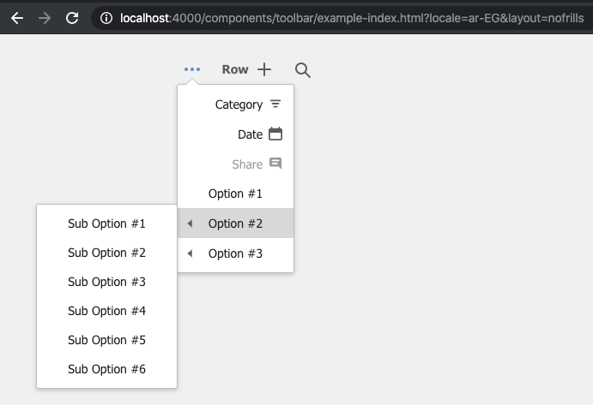Select Sub Option #4 entry

(106, 311)
